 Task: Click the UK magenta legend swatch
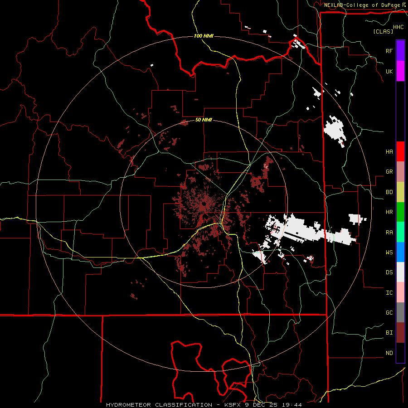(400, 71)
